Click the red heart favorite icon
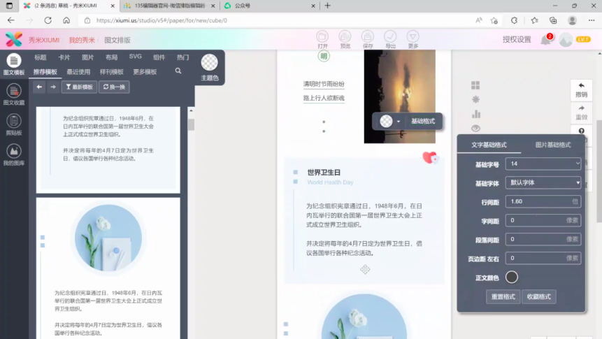Image resolution: width=602 pixels, height=339 pixels. [430, 157]
